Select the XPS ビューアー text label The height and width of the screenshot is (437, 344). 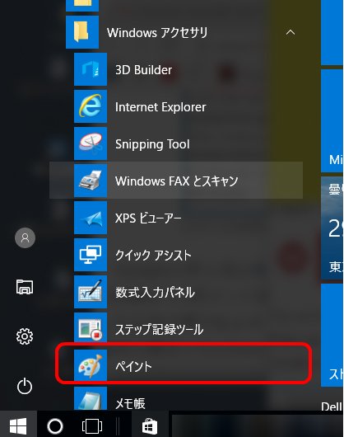pos(148,218)
